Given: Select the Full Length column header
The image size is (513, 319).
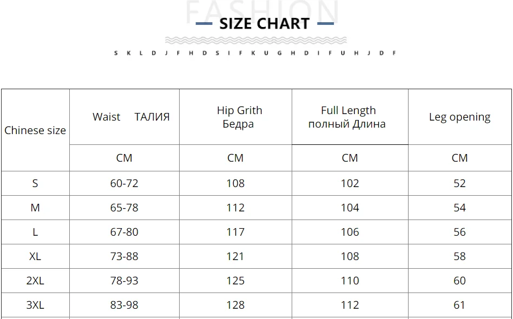Looking at the screenshot, I should [x=347, y=117].
